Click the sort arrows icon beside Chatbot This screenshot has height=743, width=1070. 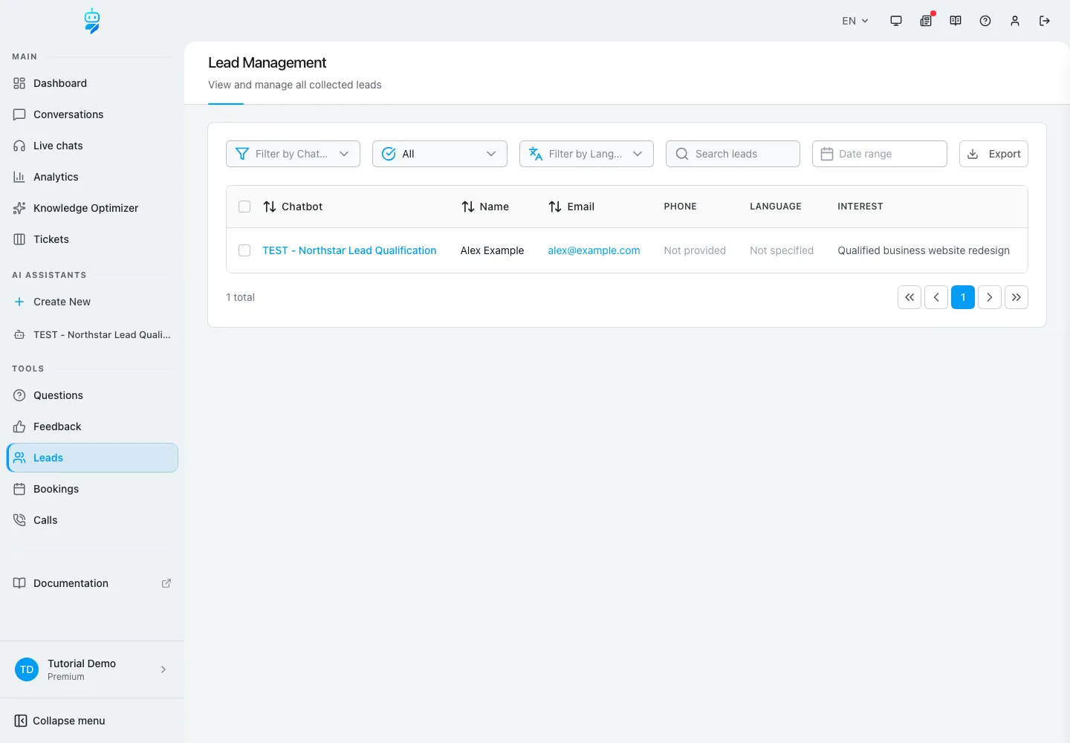(270, 207)
